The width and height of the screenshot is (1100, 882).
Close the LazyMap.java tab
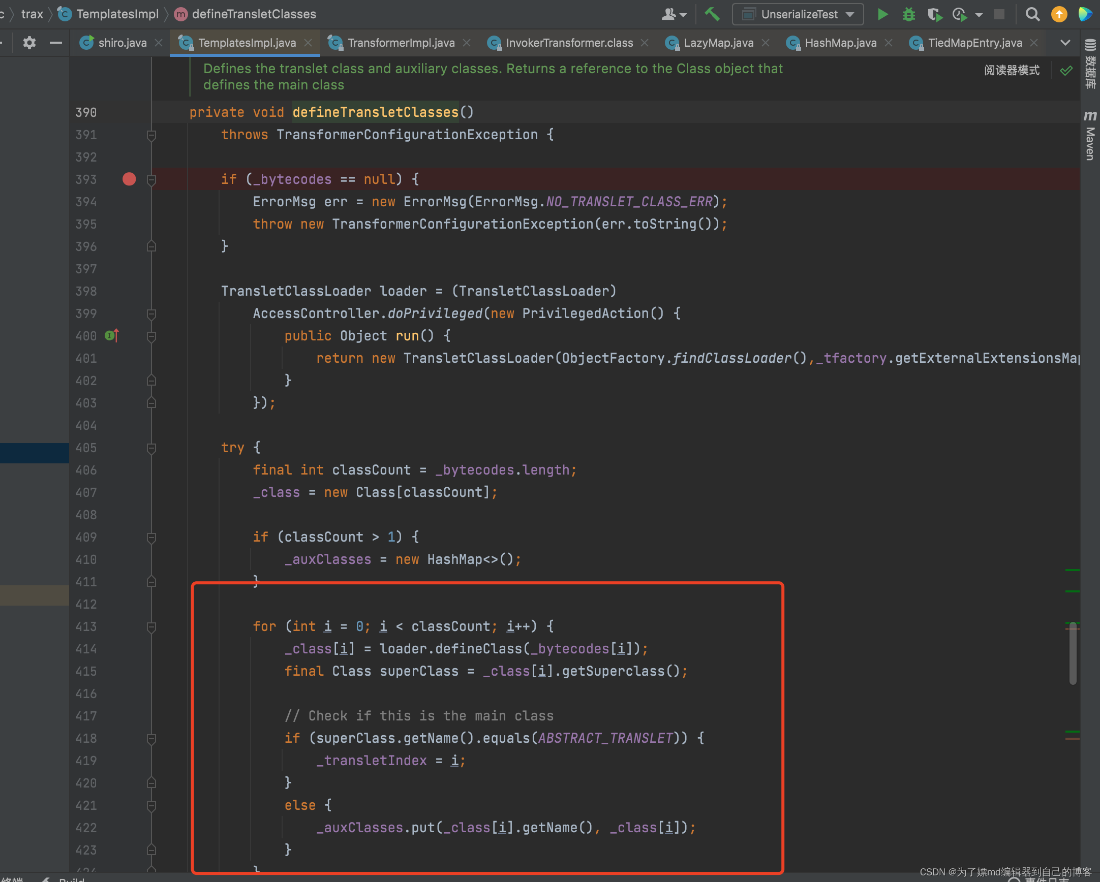pyautogui.click(x=766, y=43)
